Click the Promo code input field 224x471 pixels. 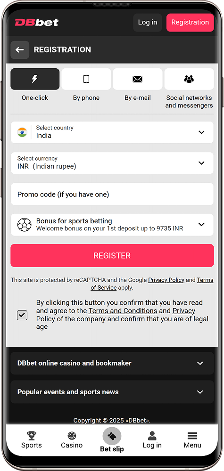[112, 195]
